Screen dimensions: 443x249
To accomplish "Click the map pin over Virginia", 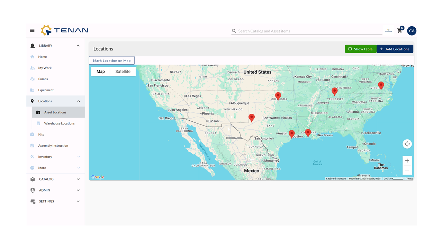I will [381, 85].
